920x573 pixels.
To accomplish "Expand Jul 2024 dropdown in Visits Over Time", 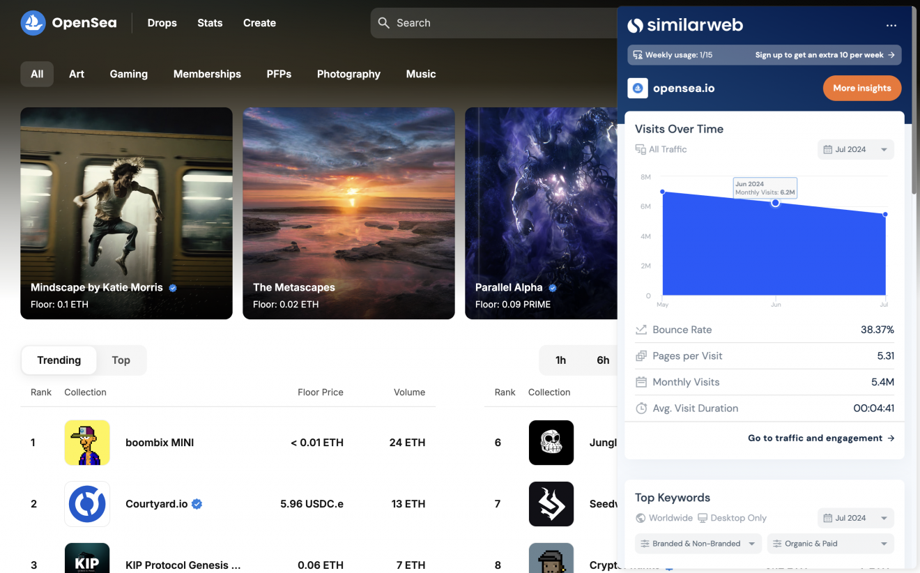I will [x=855, y=150].
